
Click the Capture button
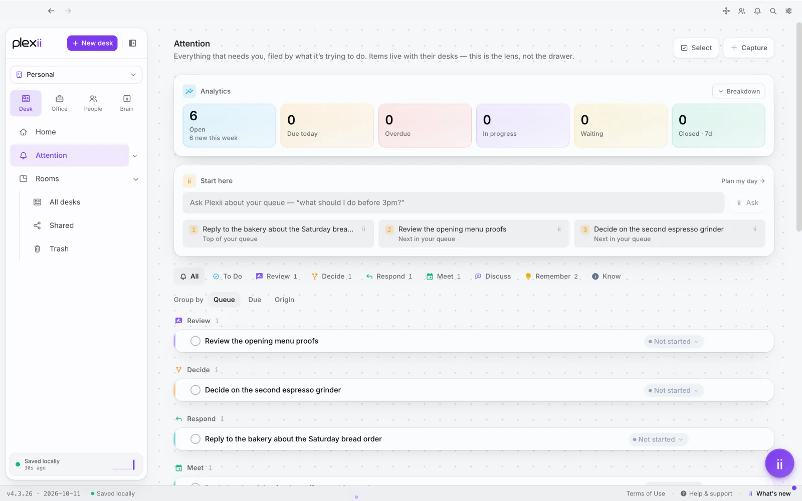tap(748, 48)
